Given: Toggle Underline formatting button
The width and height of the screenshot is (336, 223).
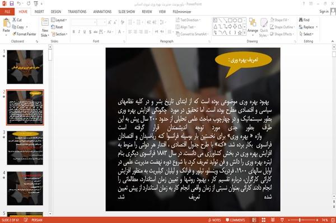Looking at the screenshot, I should coord(85,32).
